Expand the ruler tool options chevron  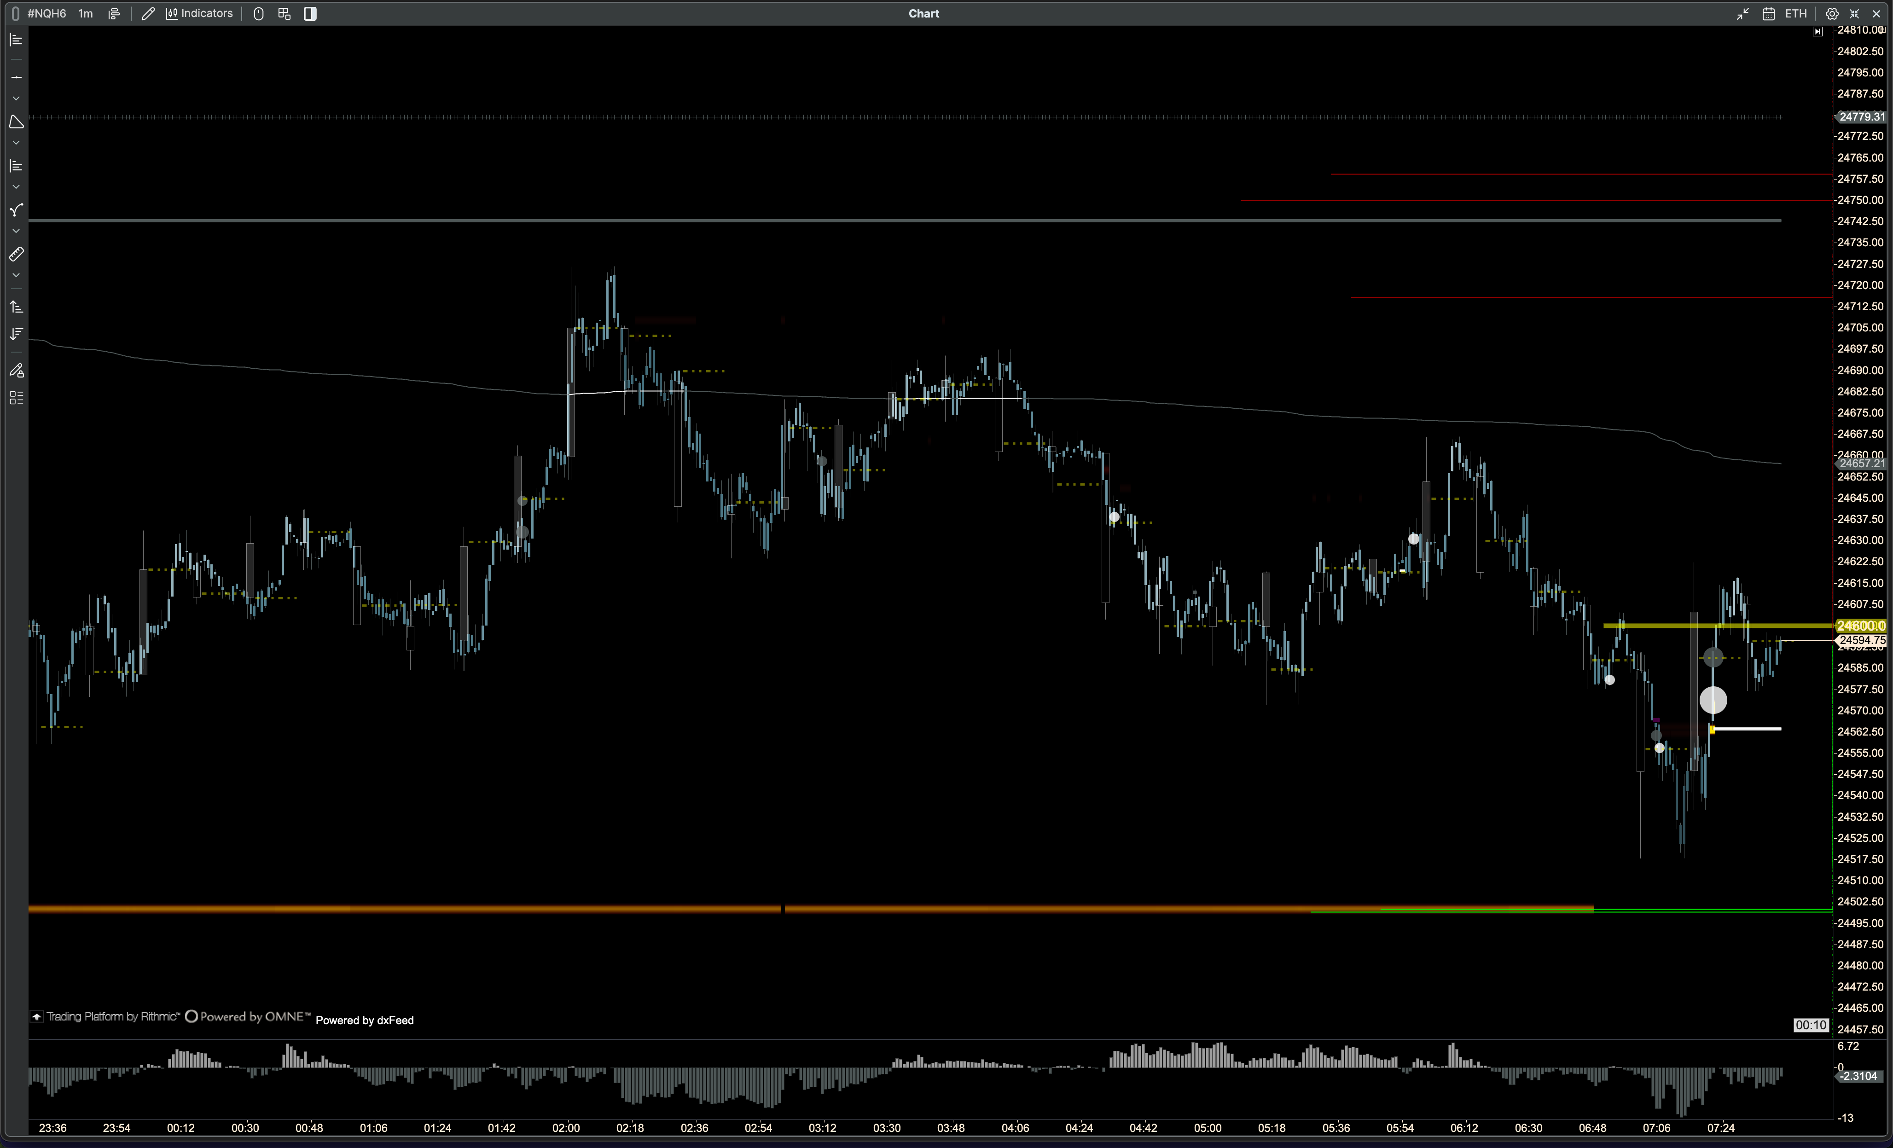(x=16, y=276)
